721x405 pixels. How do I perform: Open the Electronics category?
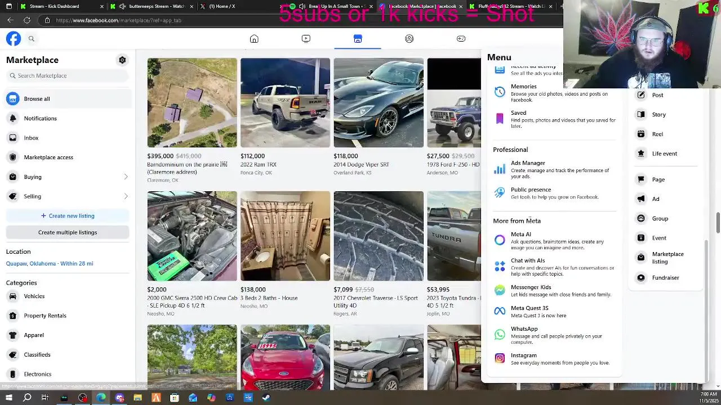point(68,374)
